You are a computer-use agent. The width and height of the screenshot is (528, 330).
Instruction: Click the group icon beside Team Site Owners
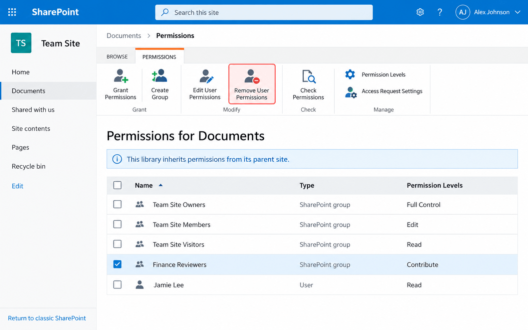[140, 204]
